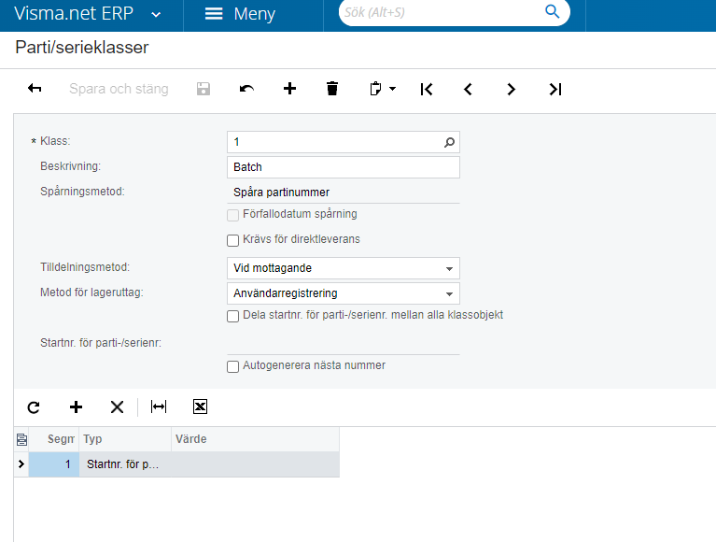Click the Typ column header

[125, 439]
